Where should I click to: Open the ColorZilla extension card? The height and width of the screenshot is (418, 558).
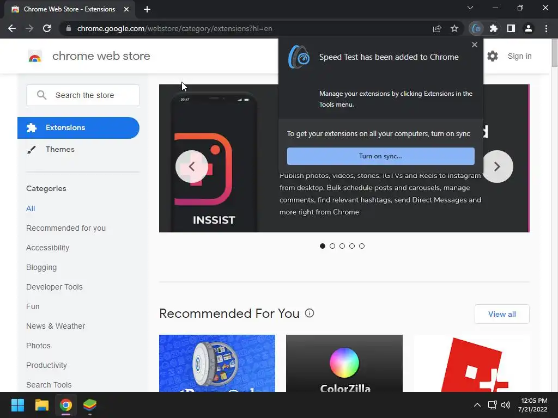344,363
